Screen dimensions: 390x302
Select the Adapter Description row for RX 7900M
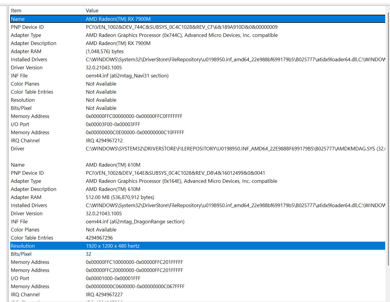198,43
